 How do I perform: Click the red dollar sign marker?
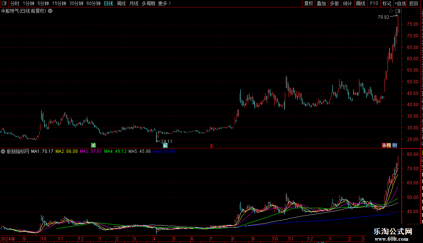(x=211, y=146)
